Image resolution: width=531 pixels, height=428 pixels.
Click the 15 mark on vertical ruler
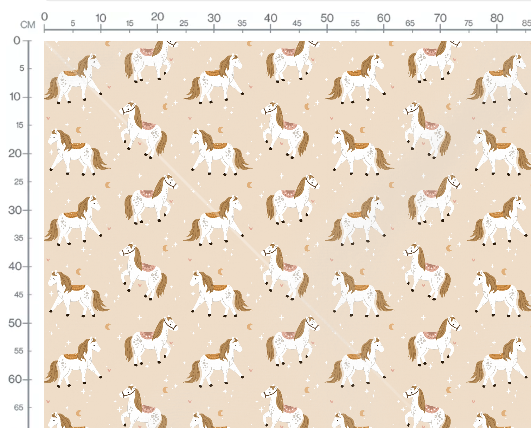pos(20,125)
